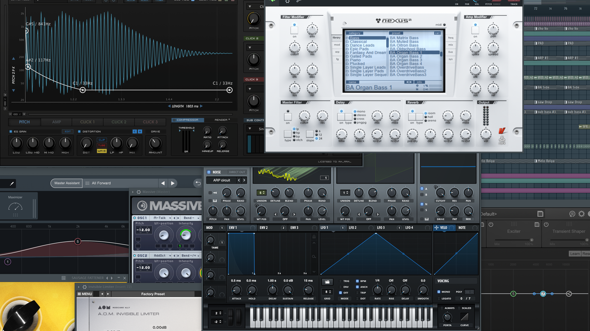Screen dimensions: 590x331
Task: Click the VELO tab move icon
Action: click(x=436, y=228)
